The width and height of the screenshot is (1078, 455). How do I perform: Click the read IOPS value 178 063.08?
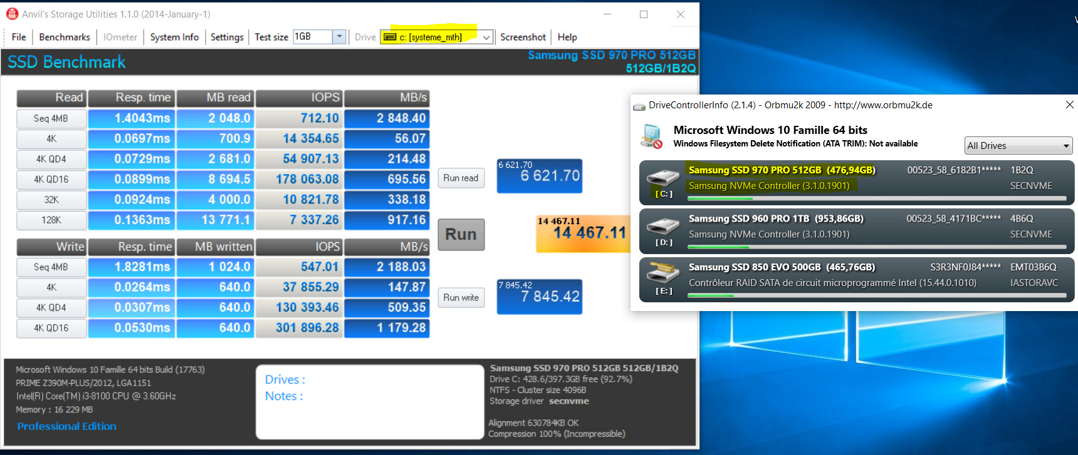coord(299,179)
